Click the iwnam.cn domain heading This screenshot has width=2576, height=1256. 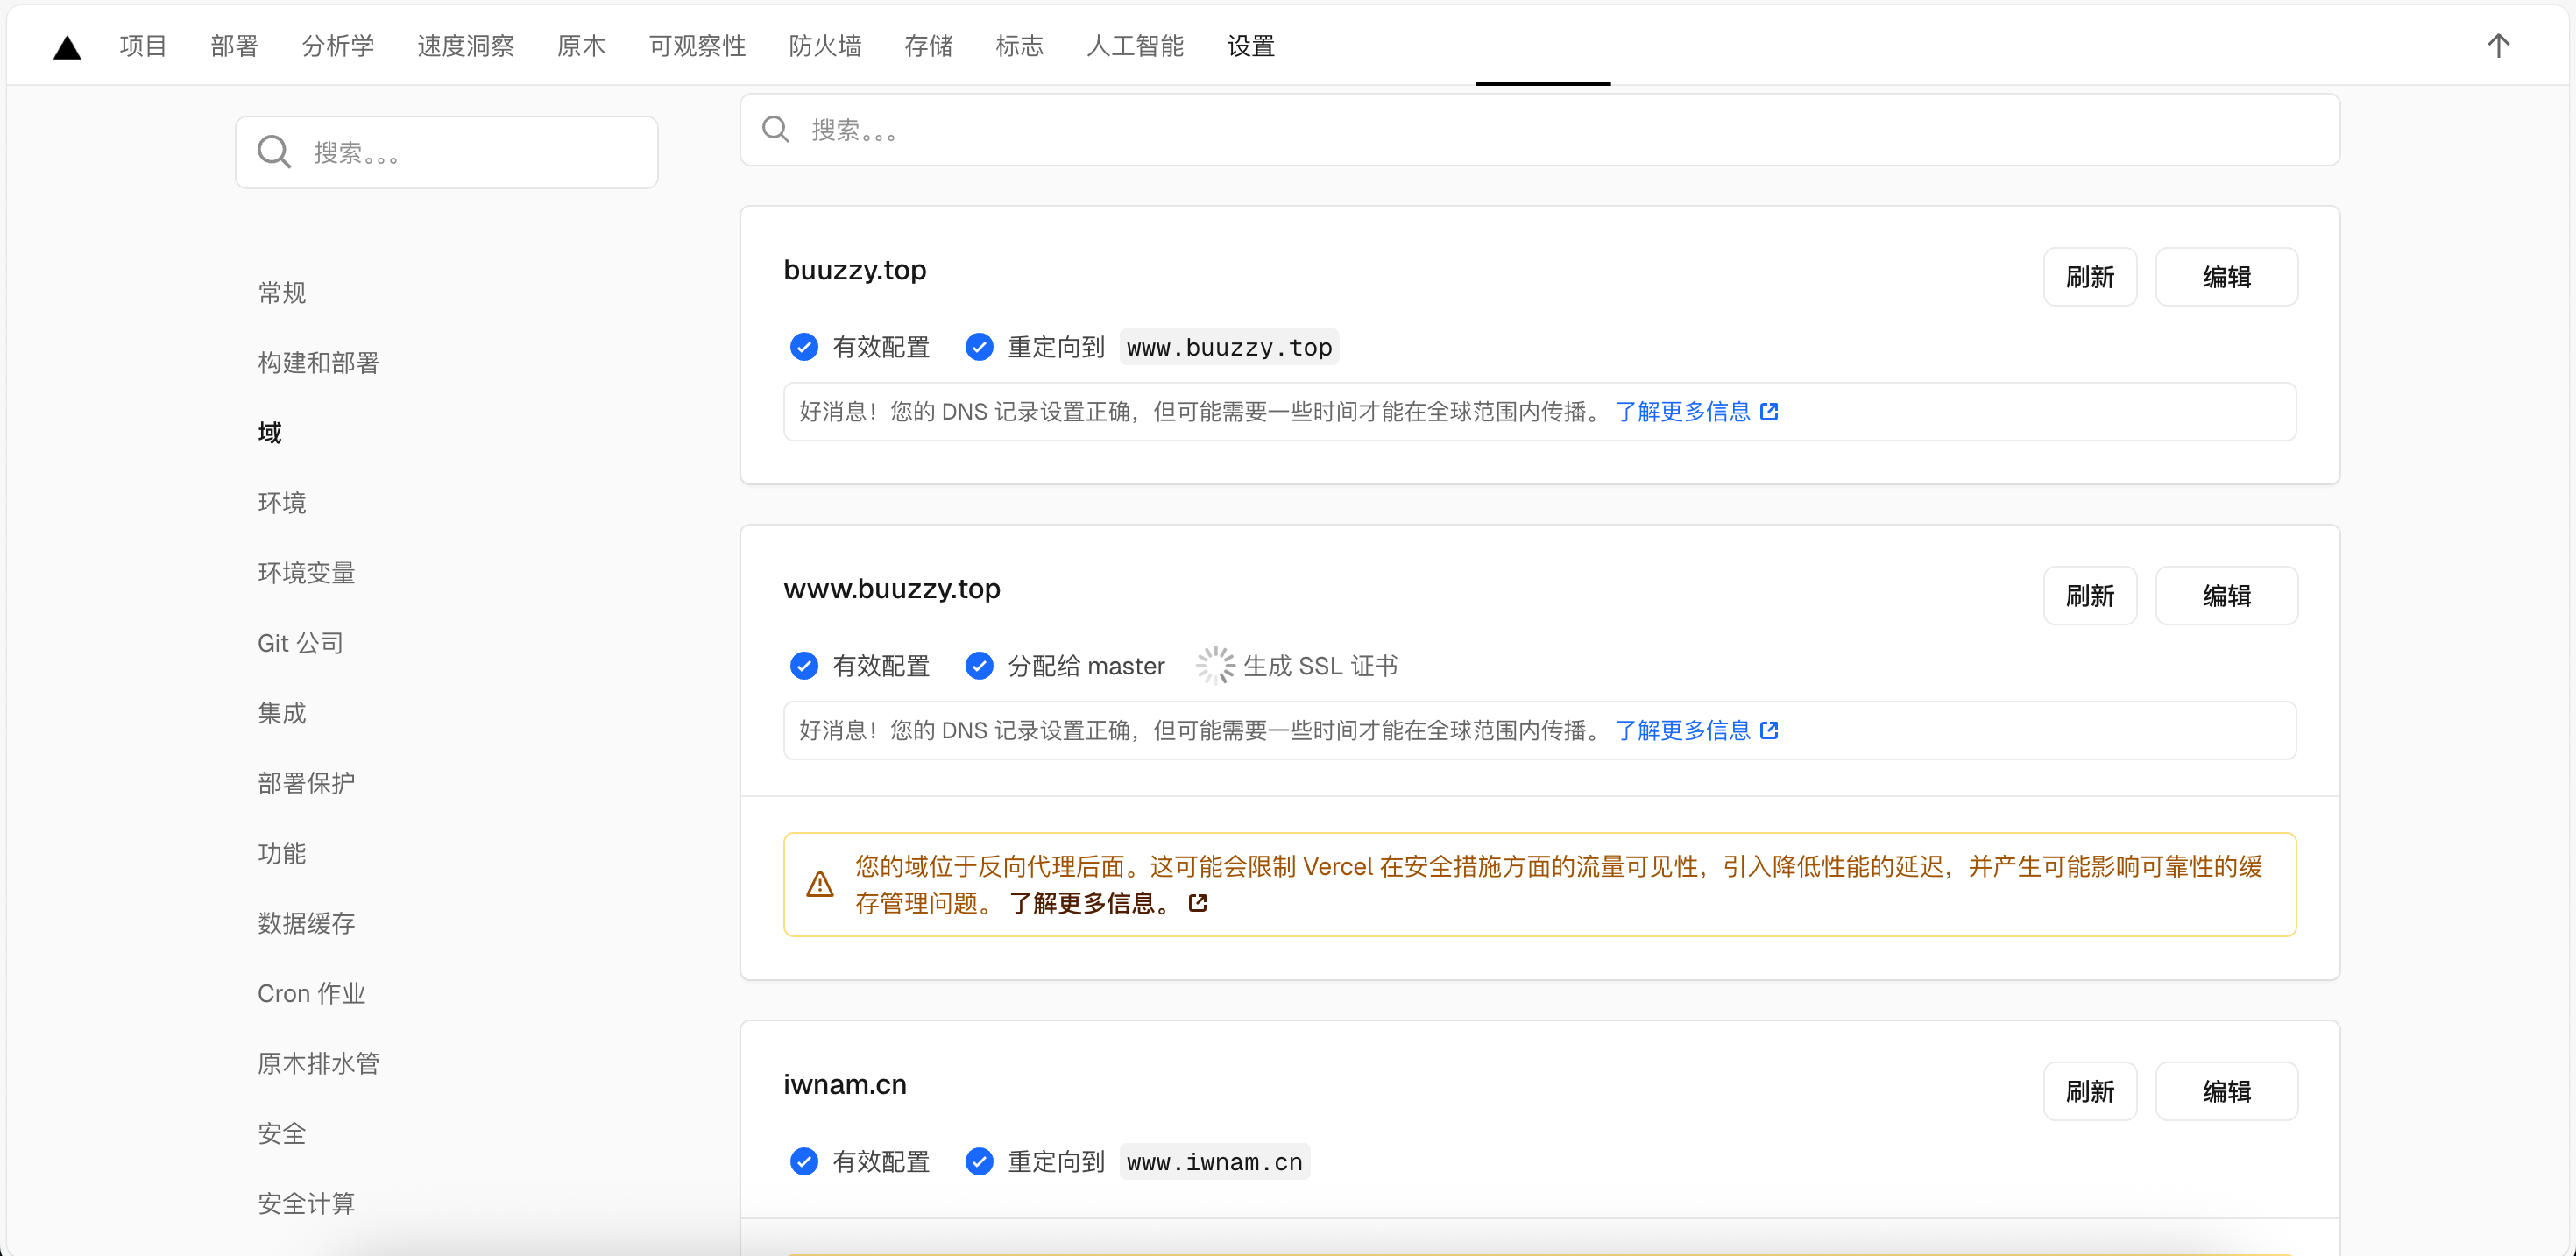(x=845, y=1085)
